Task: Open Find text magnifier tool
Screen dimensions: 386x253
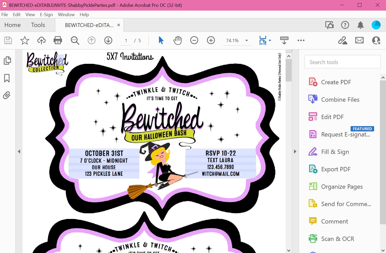Action: coord(75,40)
